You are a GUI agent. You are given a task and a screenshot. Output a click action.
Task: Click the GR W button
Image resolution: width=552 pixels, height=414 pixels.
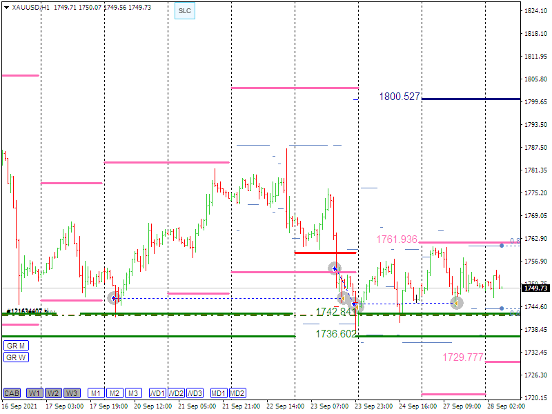[15, 357]
